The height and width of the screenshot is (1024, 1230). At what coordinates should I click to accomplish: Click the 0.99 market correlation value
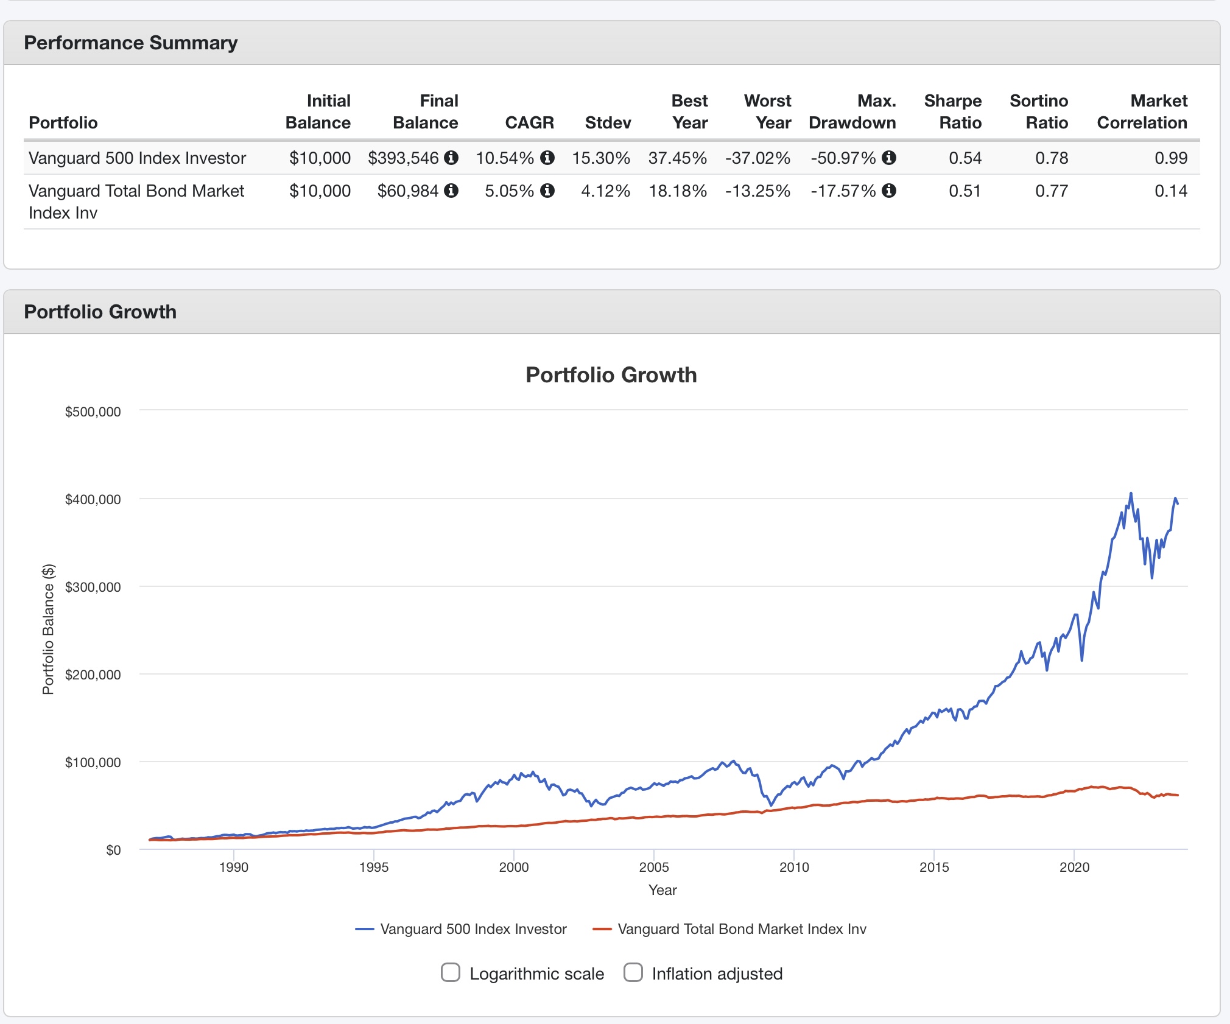tap(1171, 158)
